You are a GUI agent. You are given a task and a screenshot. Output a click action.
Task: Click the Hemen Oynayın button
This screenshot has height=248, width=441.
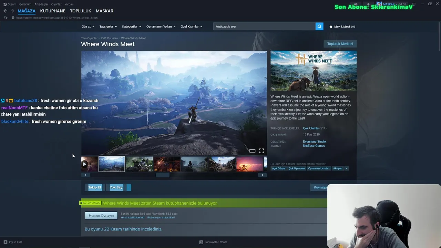point(101,216)
